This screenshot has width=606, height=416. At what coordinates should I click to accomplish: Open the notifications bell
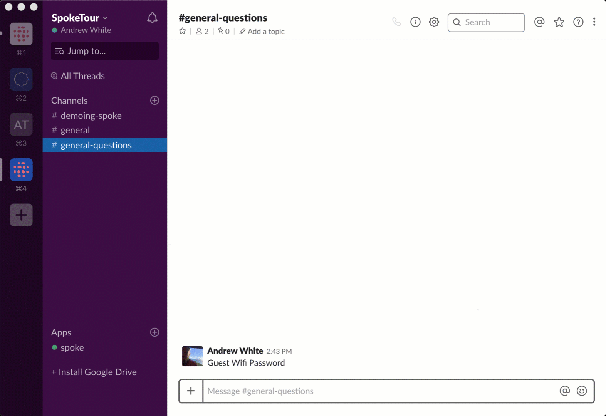point(152,18)
